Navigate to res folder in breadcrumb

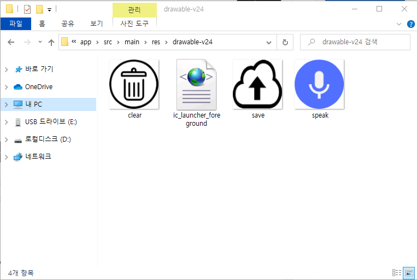coord(156,42)
